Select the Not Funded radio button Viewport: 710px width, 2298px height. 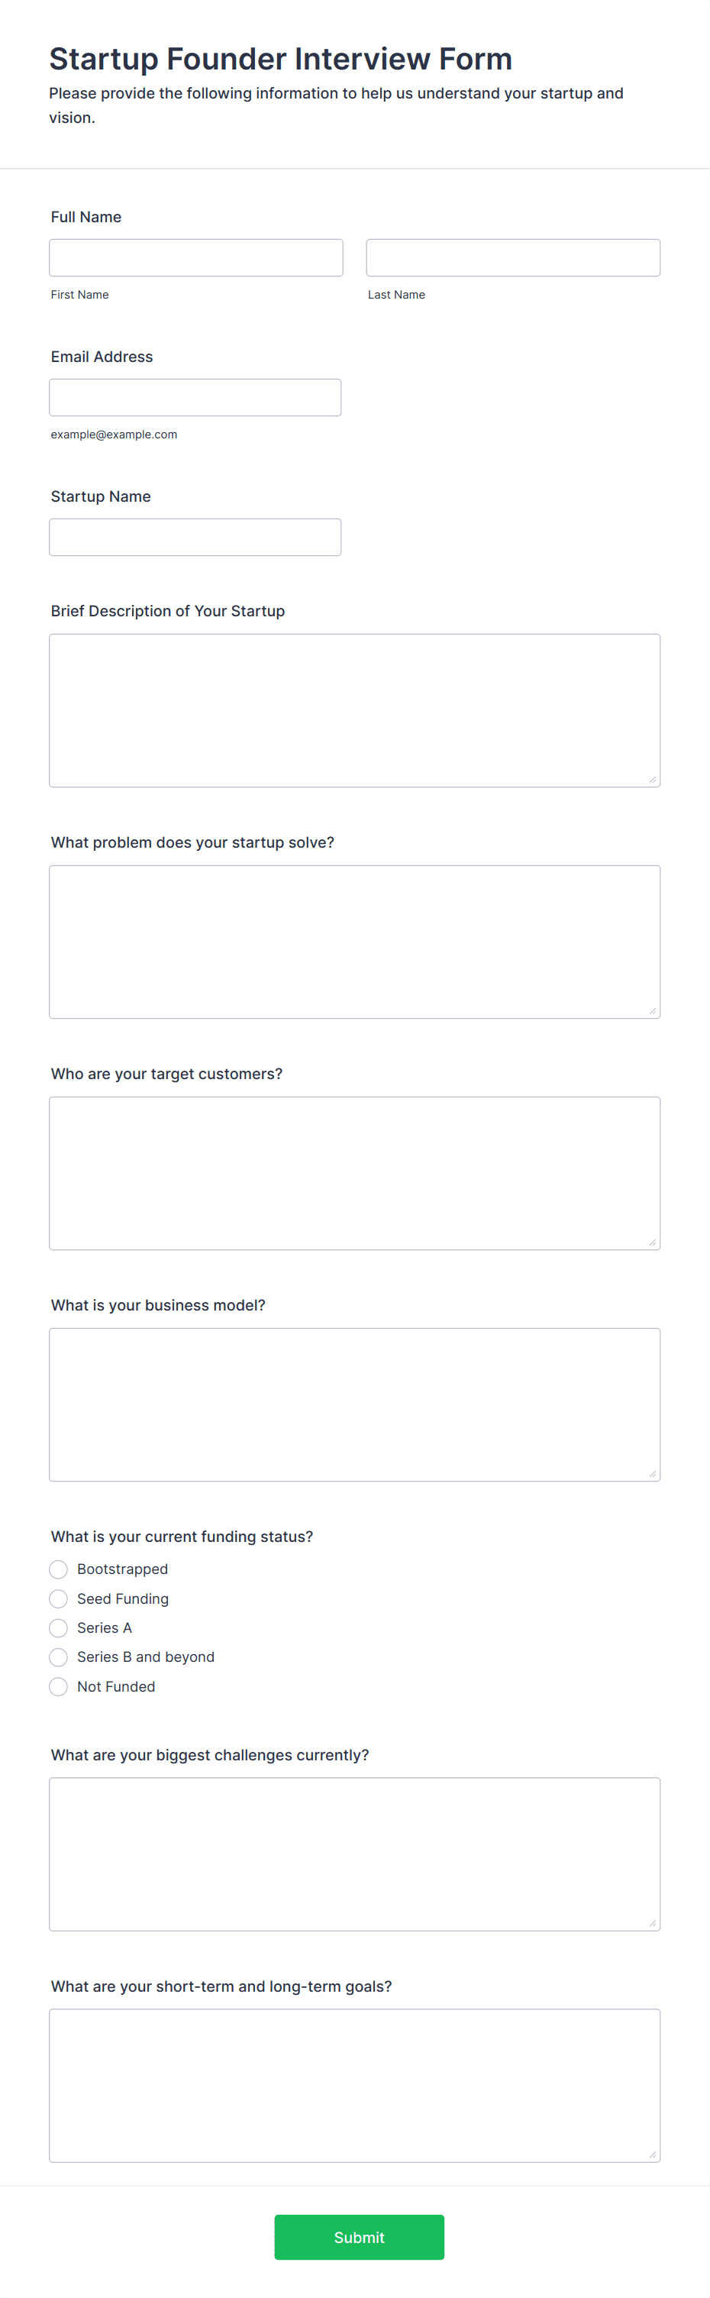(58, 1687)
